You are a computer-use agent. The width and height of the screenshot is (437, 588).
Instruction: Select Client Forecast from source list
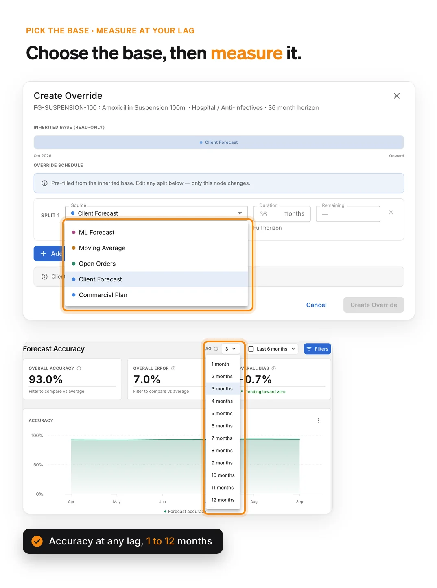tap(157, 279)
